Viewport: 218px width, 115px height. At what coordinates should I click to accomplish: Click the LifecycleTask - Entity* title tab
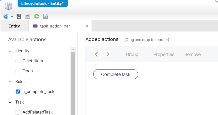click(x=43, y=3)
